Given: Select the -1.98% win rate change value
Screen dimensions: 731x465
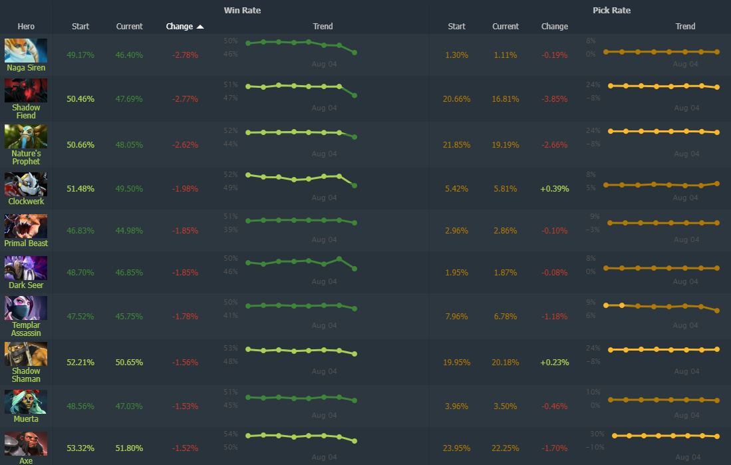Looking at the screenshot, I should point(185,189).
